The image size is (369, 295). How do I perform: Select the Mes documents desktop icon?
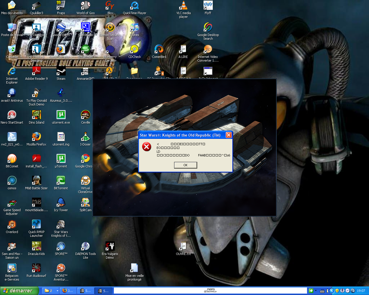pos(12,8)
